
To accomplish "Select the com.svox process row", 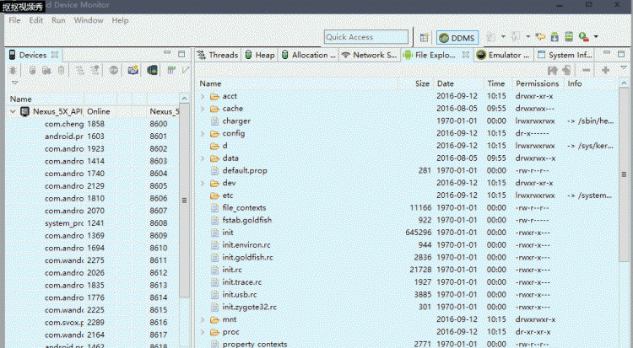I will coord(93,322).
